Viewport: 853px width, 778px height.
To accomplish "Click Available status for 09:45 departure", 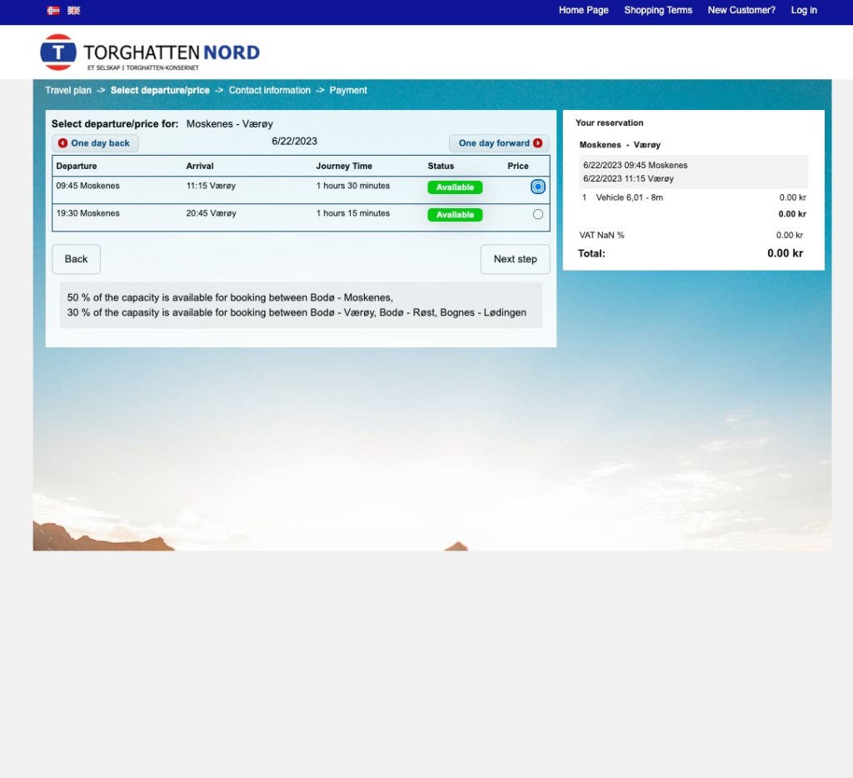I will click(x=455, y=187).
